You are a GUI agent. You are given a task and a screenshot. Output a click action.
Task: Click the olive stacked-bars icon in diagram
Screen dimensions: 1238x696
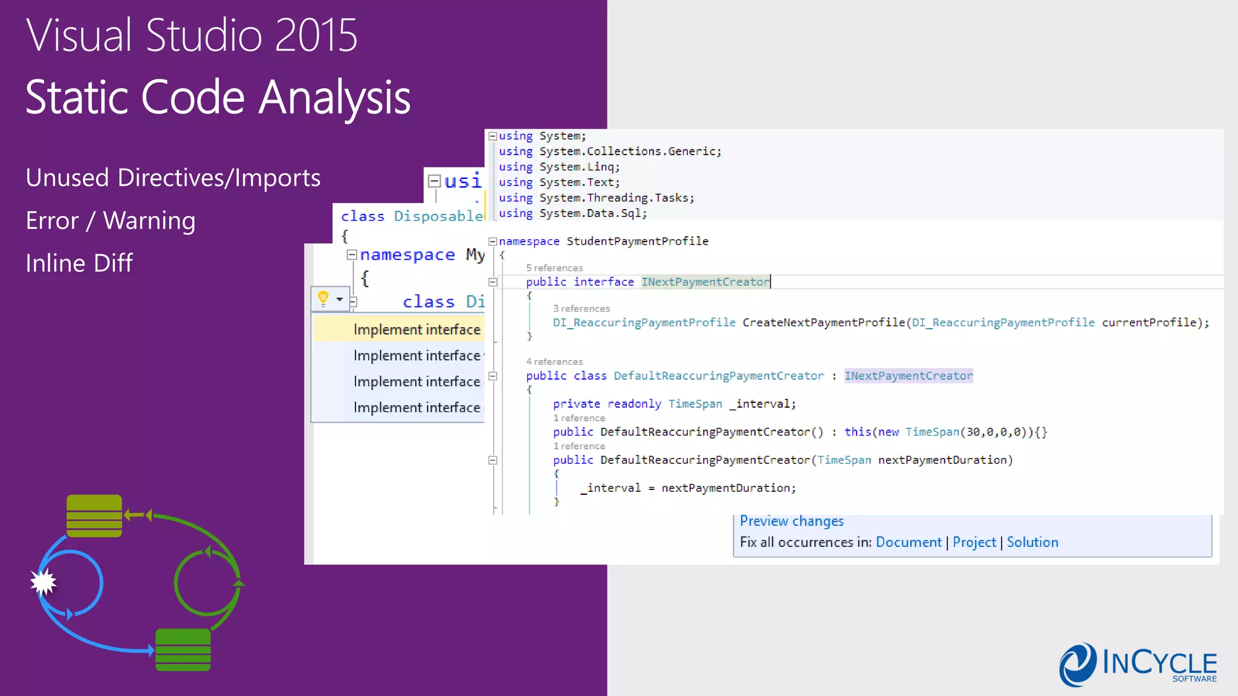94,516
